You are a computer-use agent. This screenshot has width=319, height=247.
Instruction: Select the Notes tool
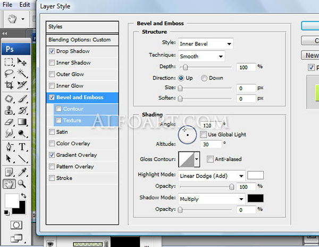point(9,172)
